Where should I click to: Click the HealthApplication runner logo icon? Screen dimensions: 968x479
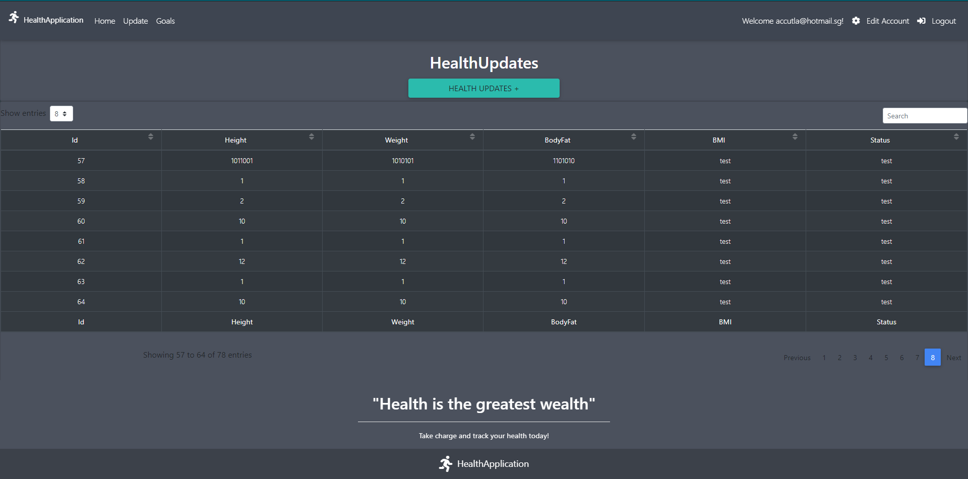coord(14,17)
